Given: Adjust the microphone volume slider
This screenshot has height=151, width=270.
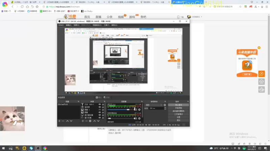Looking at the screenshot, I should [120, 110].
